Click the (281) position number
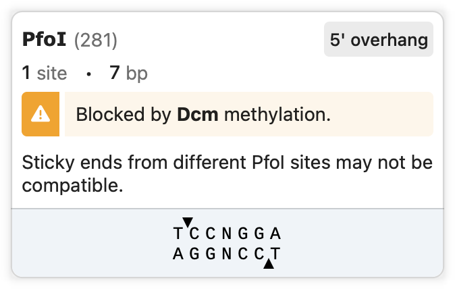 coord(95,41)
